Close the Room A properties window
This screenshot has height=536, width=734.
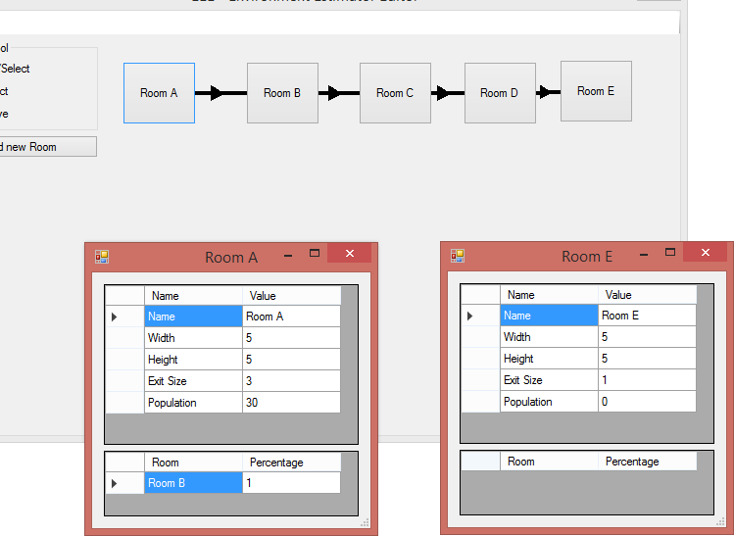[x=349, y=254]
